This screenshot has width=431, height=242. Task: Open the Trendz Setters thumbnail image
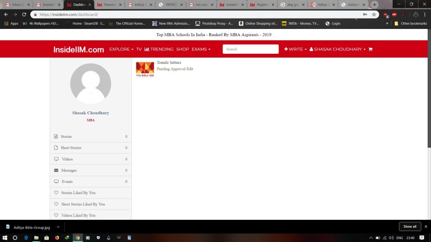click(x=145, y=69)
